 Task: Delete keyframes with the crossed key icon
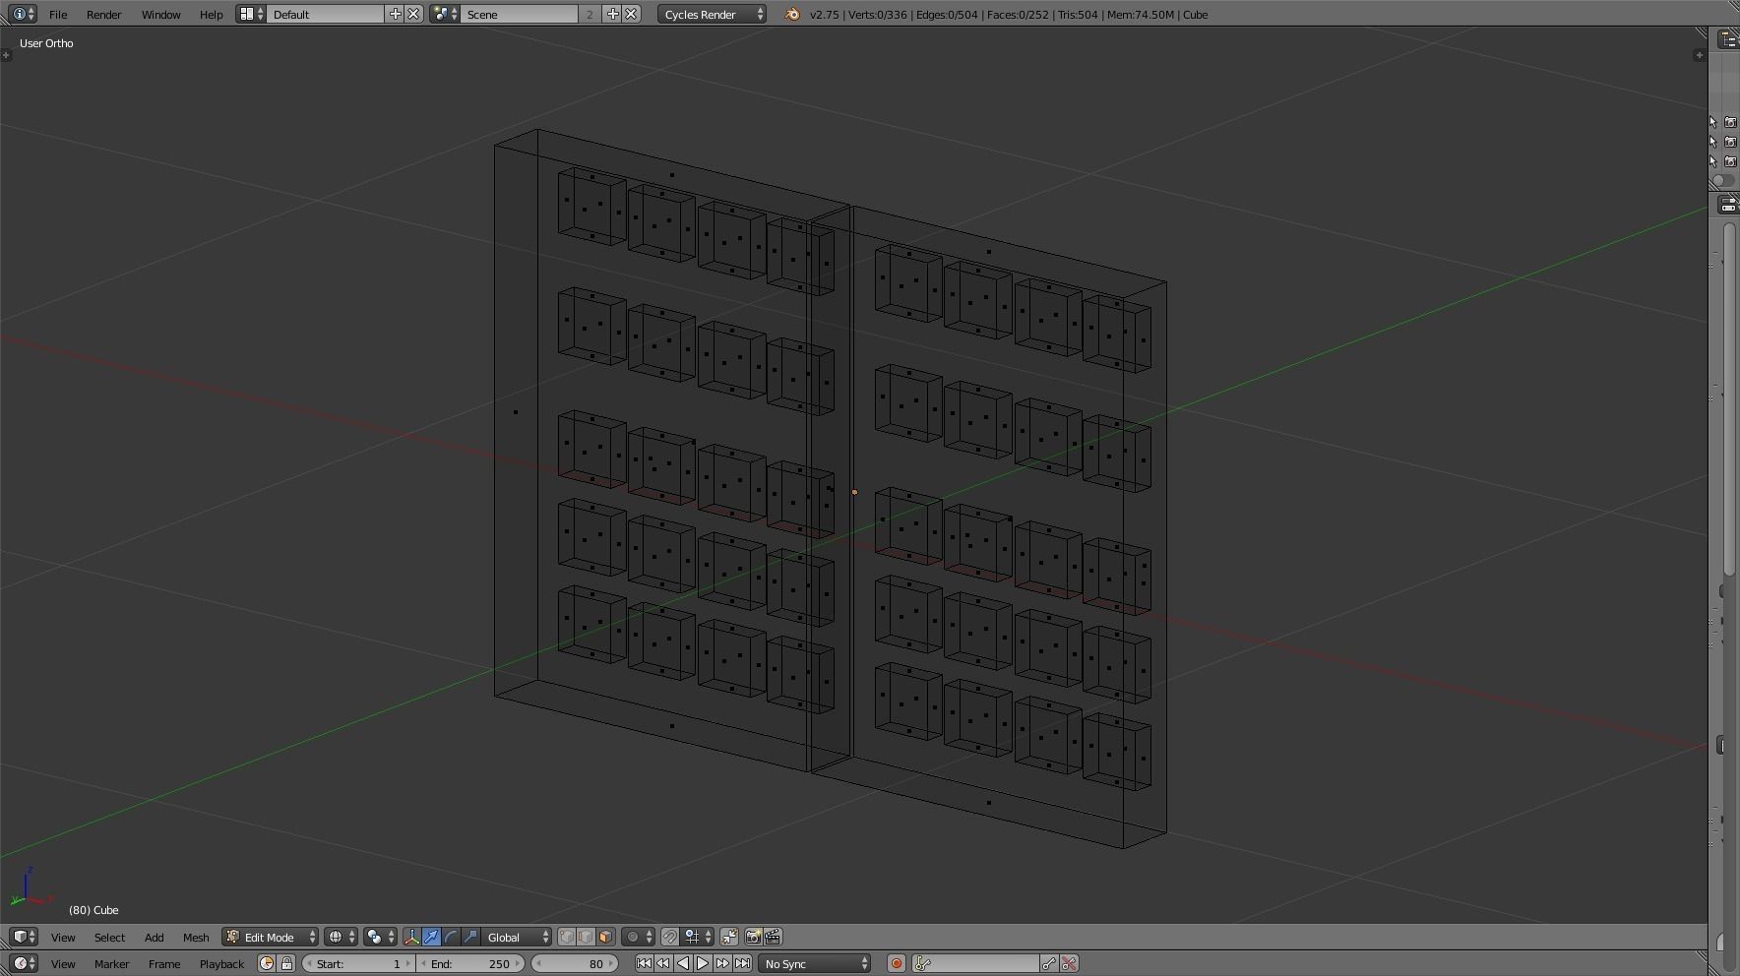click(1069, 963)
